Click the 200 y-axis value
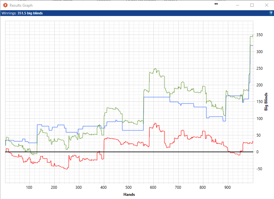This screenshot has height=199, width=274. 260,85
